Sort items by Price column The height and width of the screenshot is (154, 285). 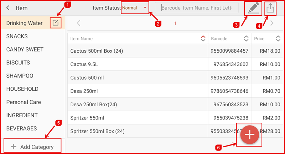tap(278, 38)
